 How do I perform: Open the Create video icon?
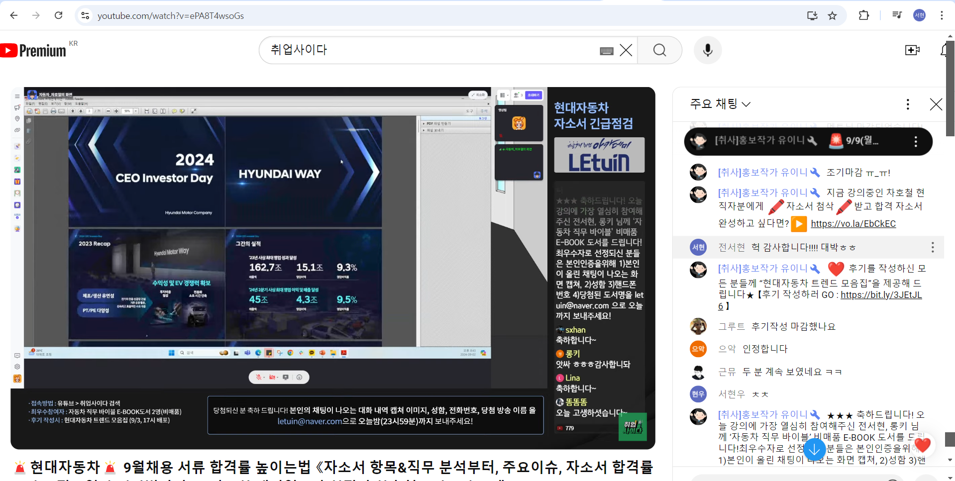[912, 50]
